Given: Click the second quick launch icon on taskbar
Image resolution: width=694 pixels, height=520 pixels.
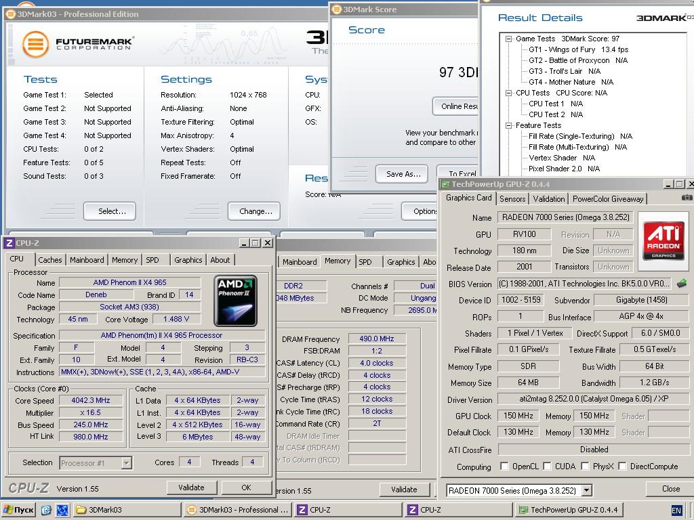Looking at the screenshot, I should tap(62, 510).
